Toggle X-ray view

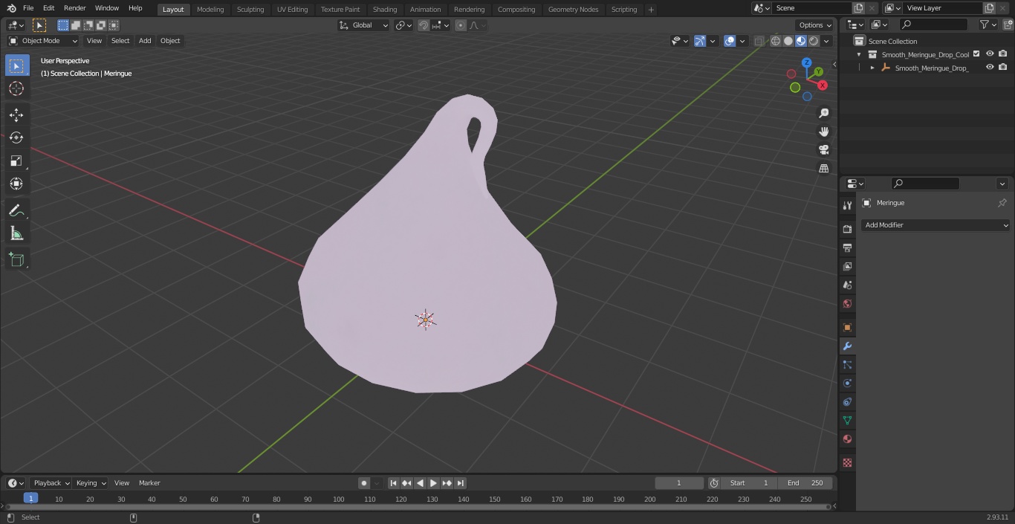[759, 41]
